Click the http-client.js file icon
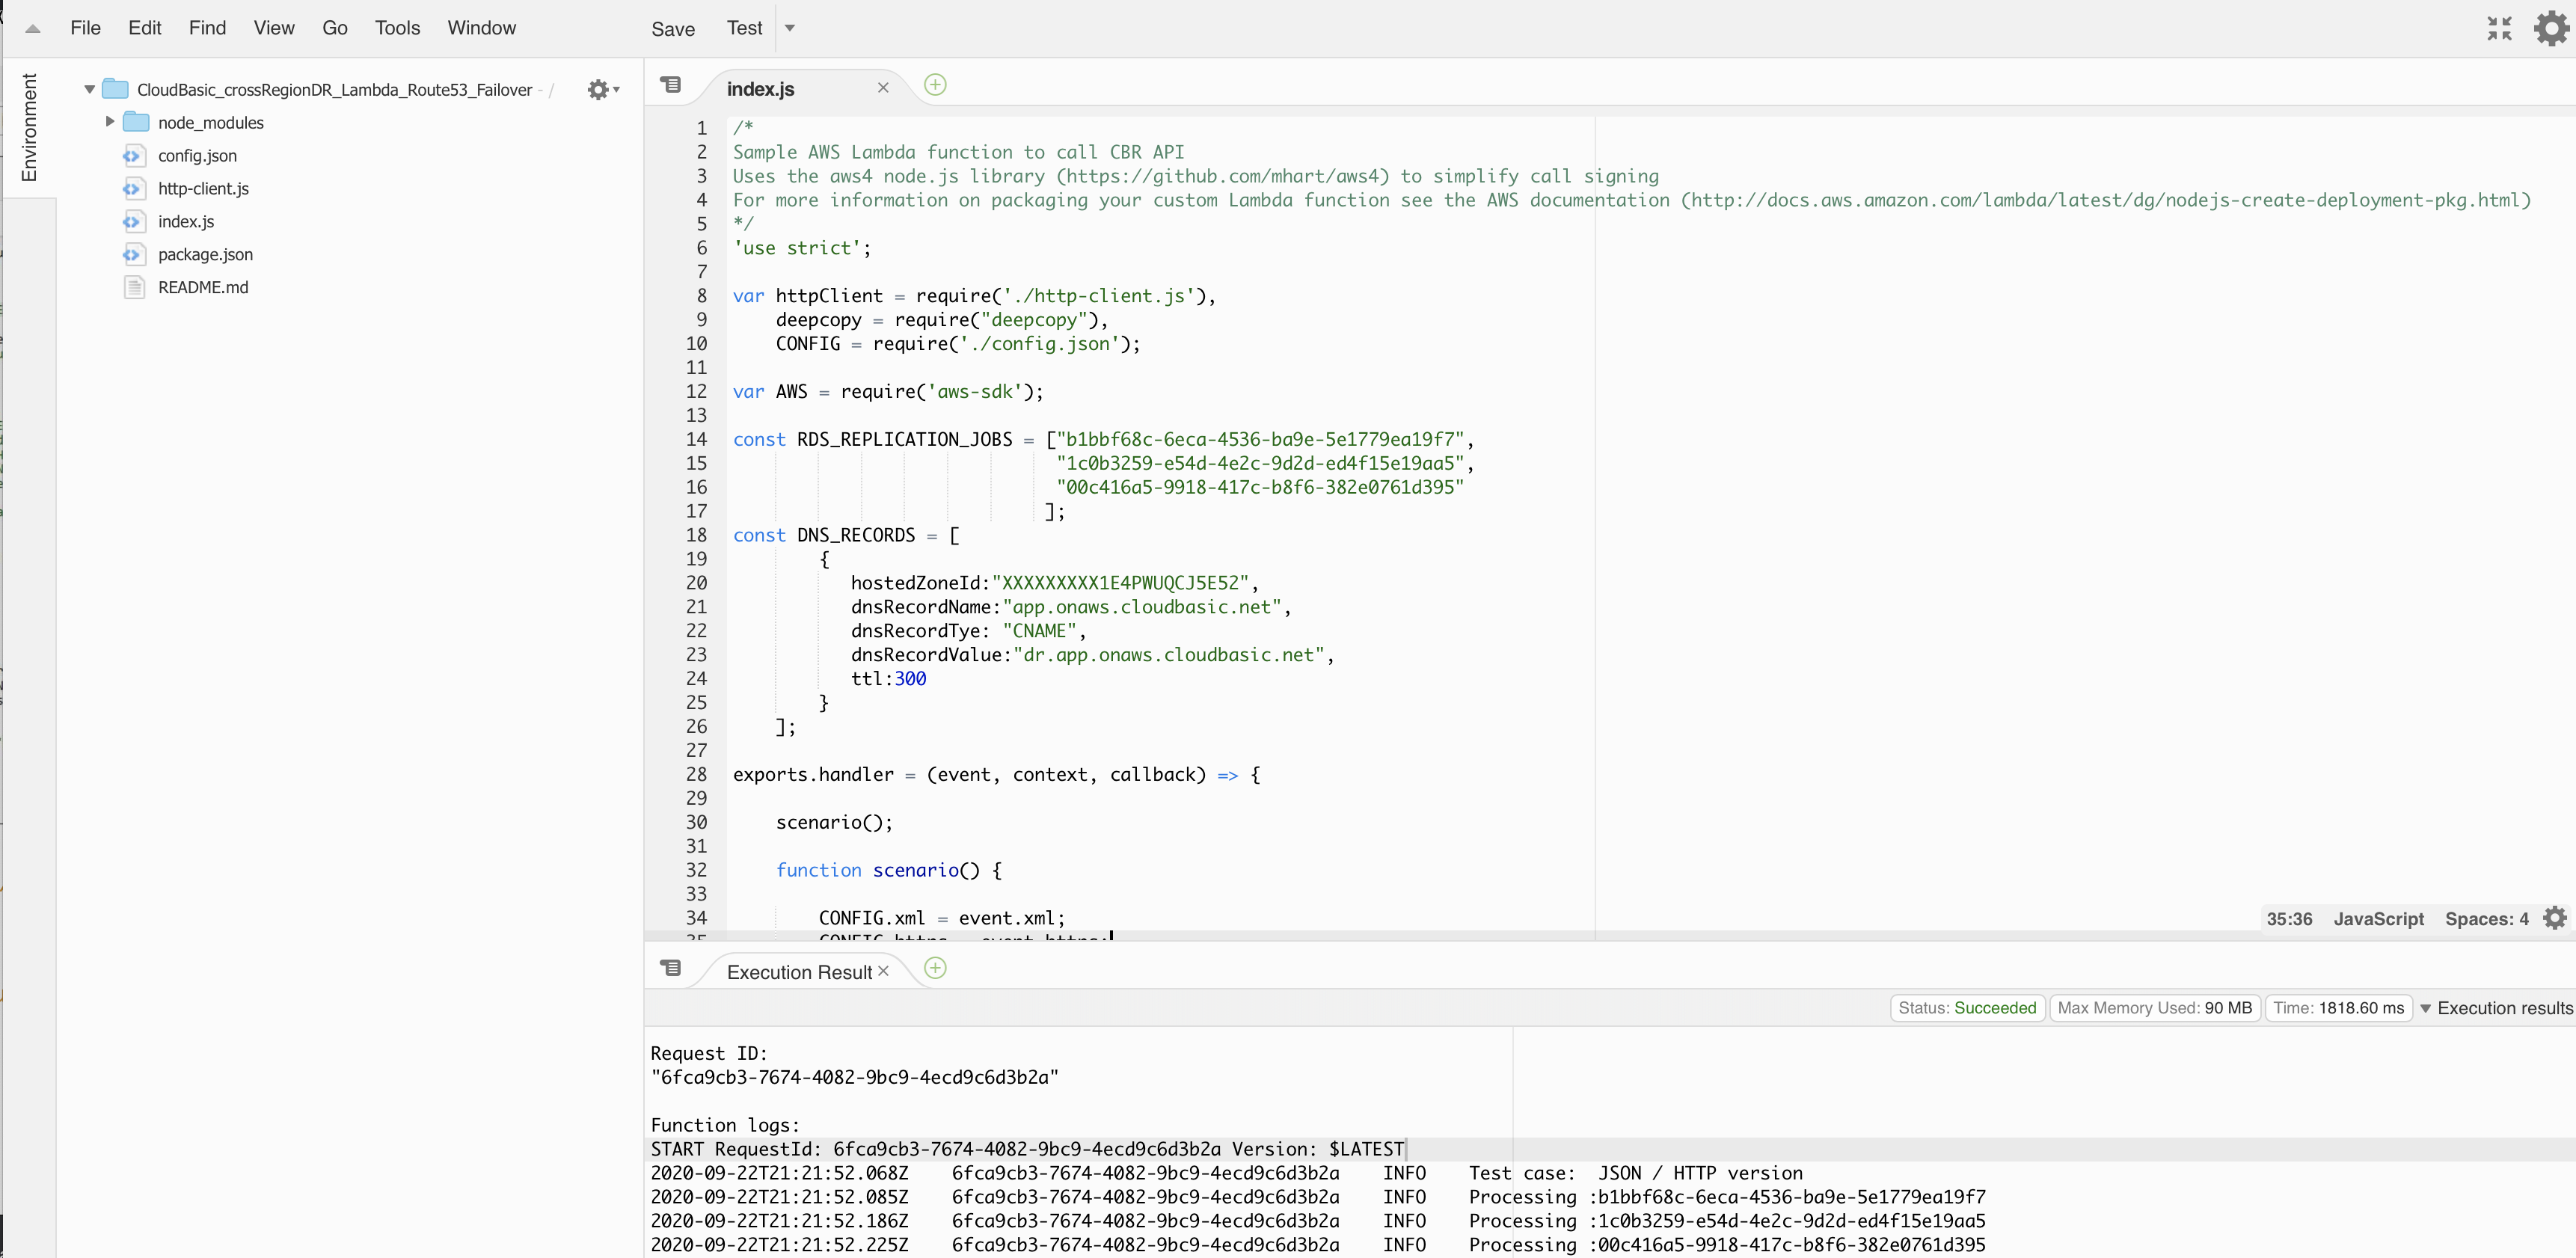The height and width of the screenshot is (1258, 2576). [x=133, y=188]
